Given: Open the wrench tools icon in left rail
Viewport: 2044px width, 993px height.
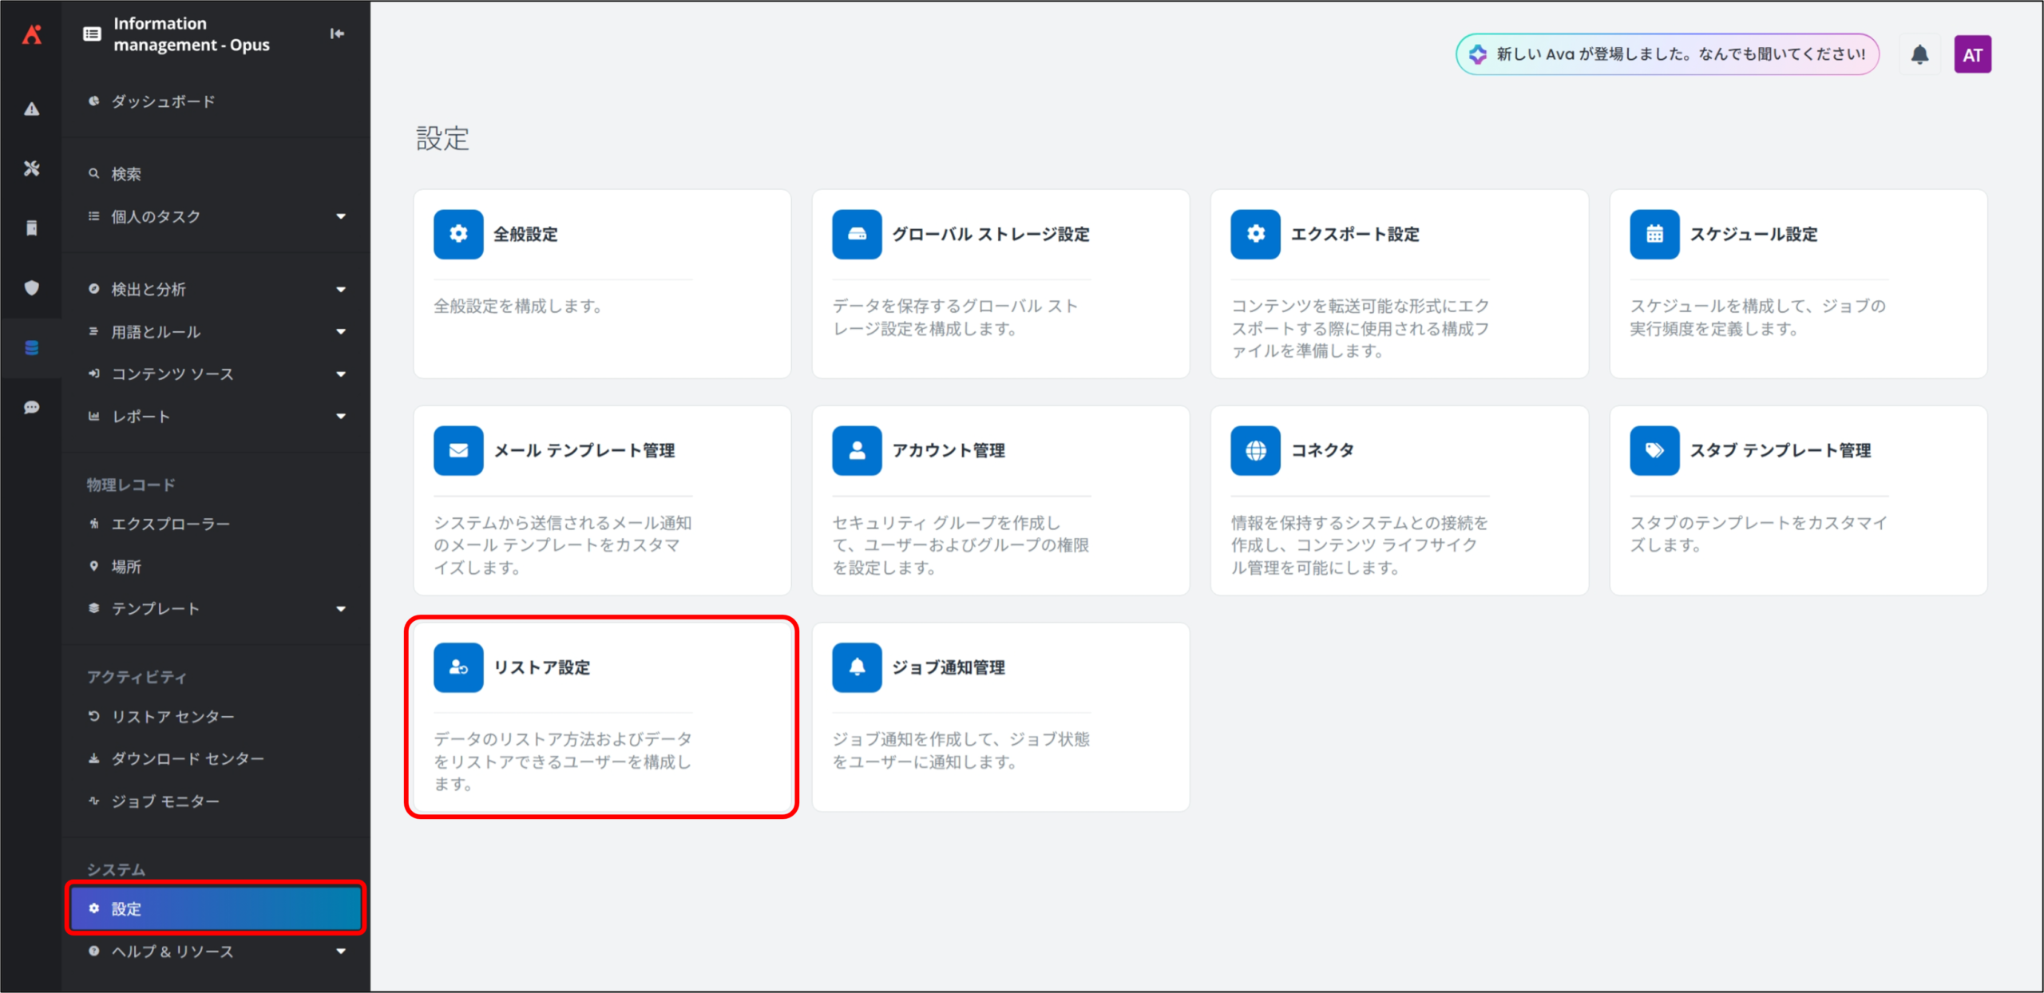Looking at the screenshot, I should click(x=31, y=168).
